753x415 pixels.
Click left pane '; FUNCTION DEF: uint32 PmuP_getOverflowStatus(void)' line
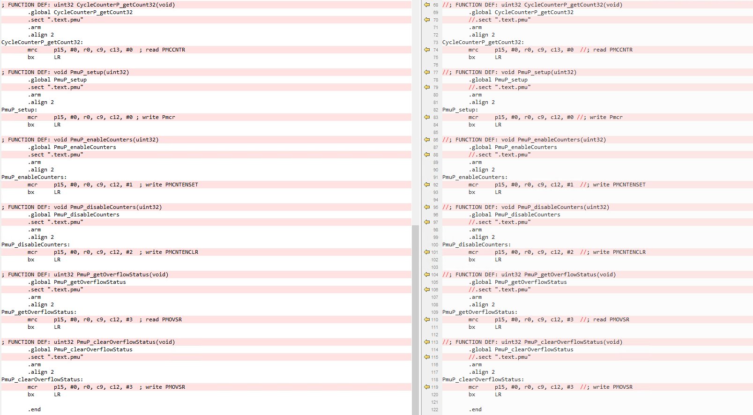(x=206, y=274)
